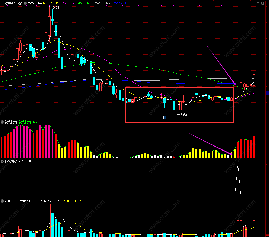Image resolution: width=269 pixels, height=237 pixels.
Task: Click the XG: 0.00 value
Action: click(25, 161)
